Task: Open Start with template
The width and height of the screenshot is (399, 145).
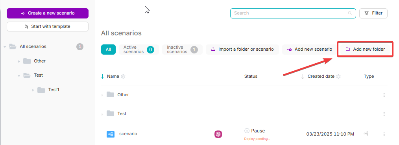Action: click(48, 26)
